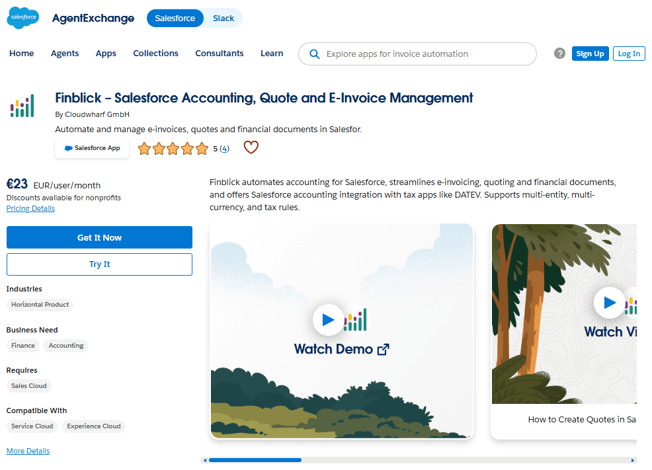Click the Sign Up button
The height and width of the screenshot is (470, 652).
click(x=590, y=54)
